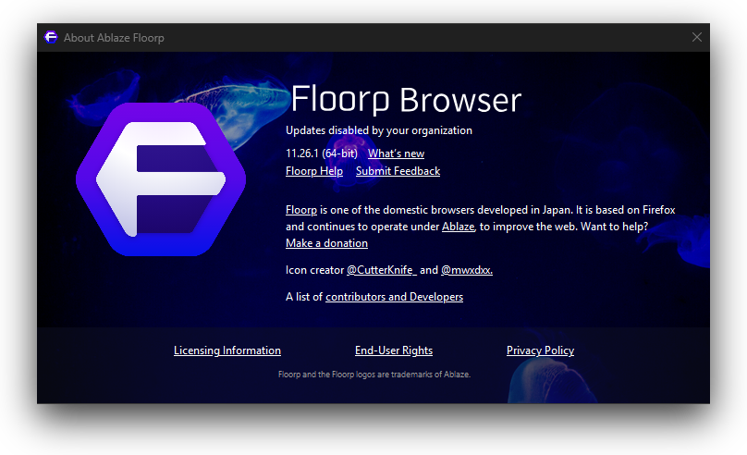Visit @CutterKnife_ icon creator link

[x=382, y=270]
